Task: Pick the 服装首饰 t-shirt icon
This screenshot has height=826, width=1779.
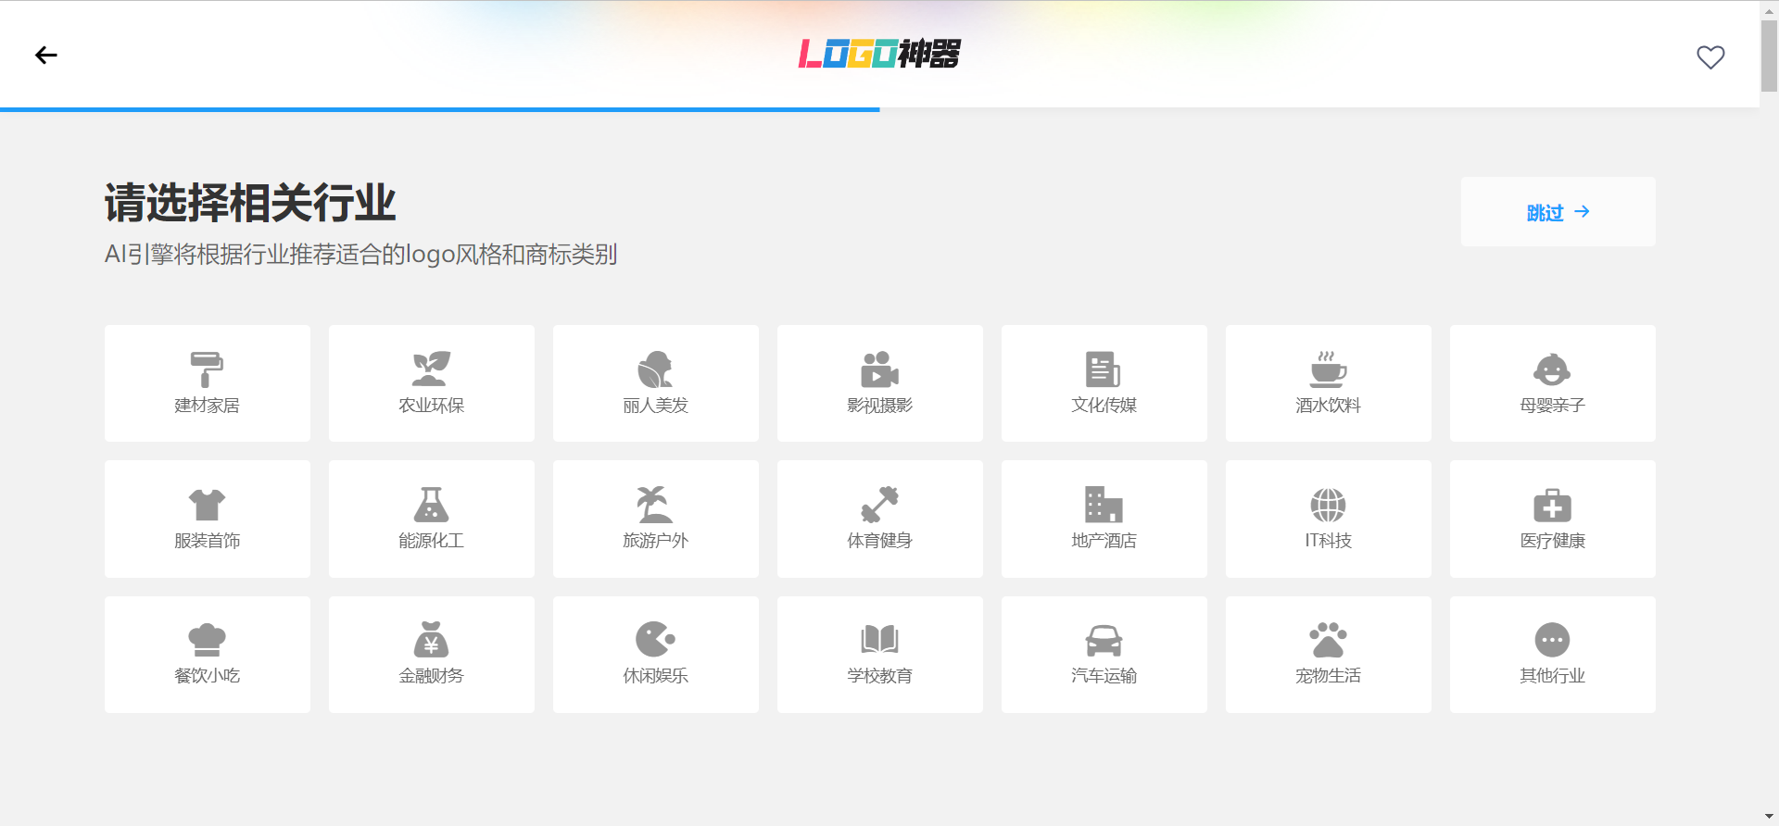Action: click(x=207, y=505)
